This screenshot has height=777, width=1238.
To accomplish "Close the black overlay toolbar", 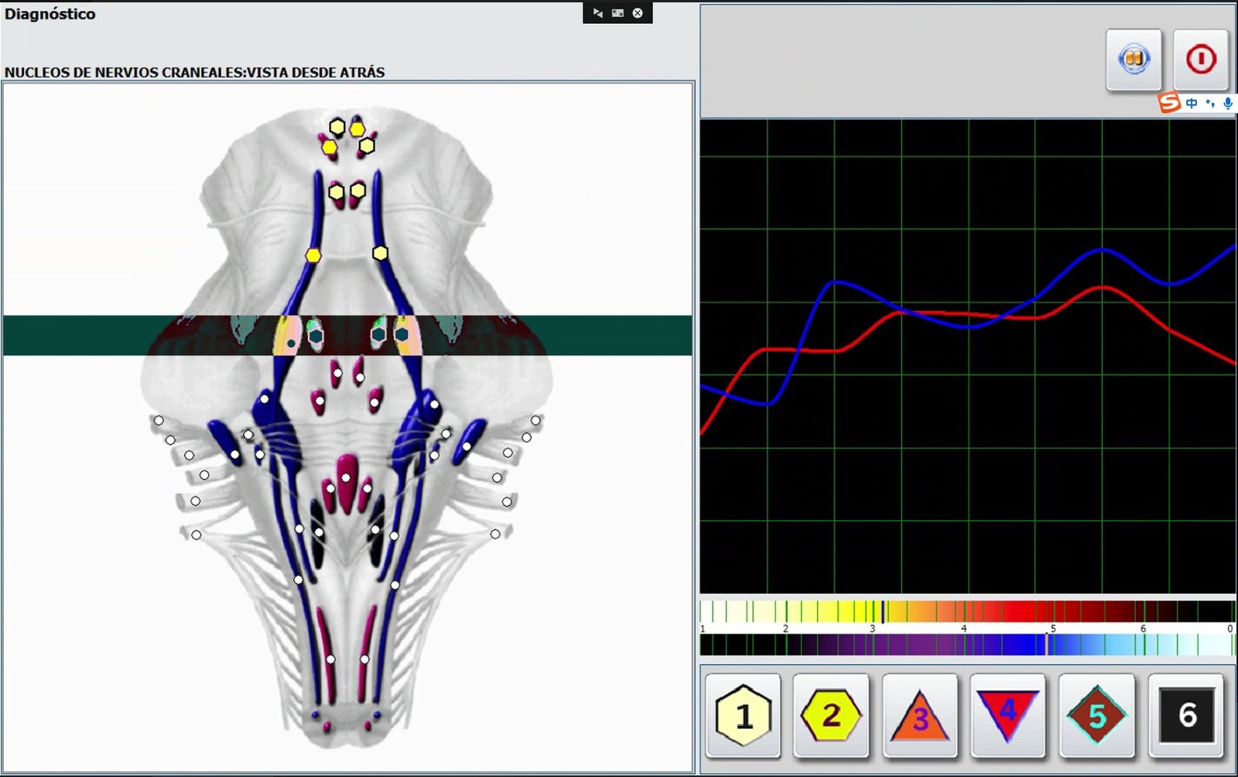I will (638, 13).
